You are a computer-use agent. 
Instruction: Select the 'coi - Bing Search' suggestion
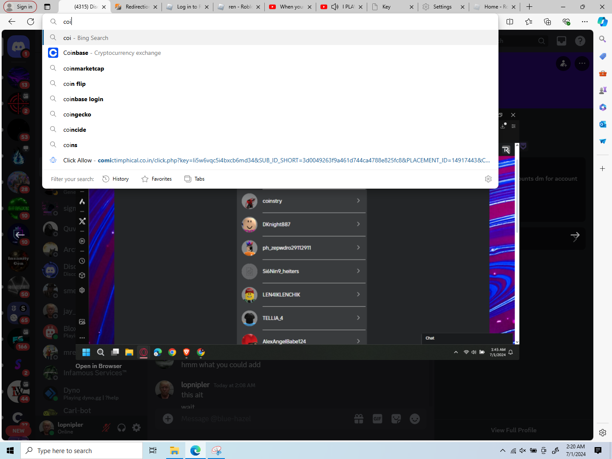point(270,38)
